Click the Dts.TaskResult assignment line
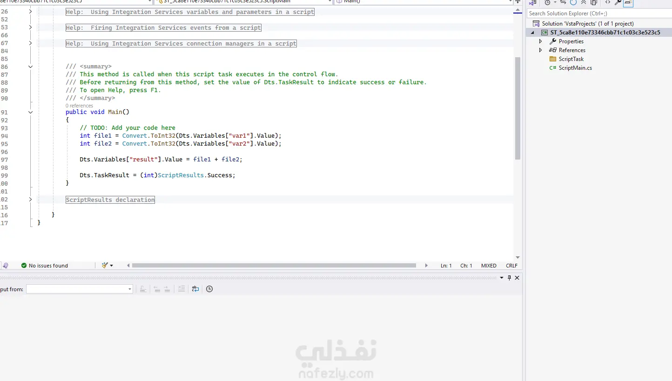 (157, 175)
